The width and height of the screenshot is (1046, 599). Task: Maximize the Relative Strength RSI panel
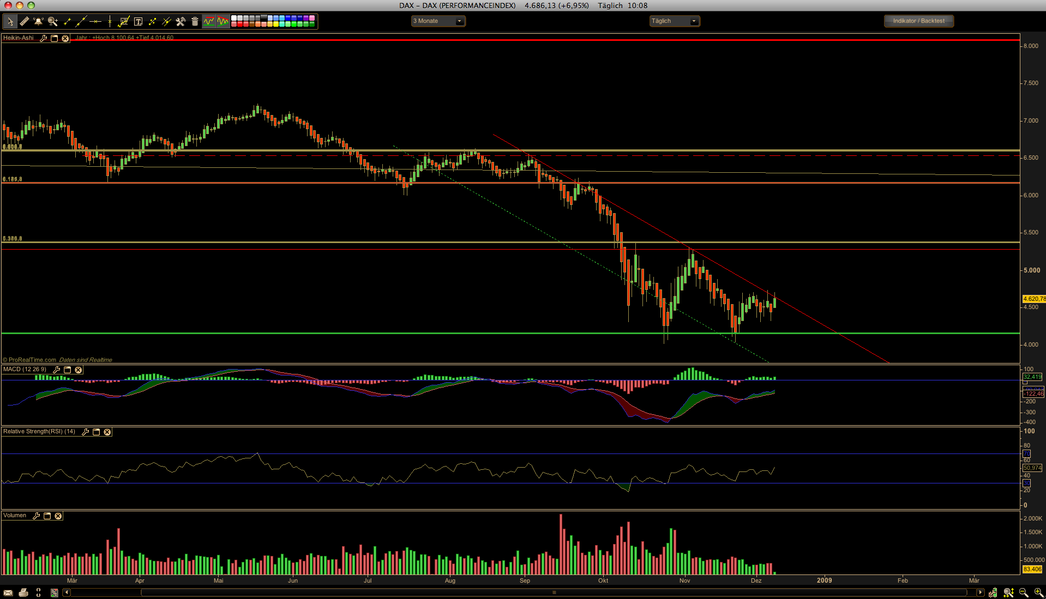(x=97, y=432)
